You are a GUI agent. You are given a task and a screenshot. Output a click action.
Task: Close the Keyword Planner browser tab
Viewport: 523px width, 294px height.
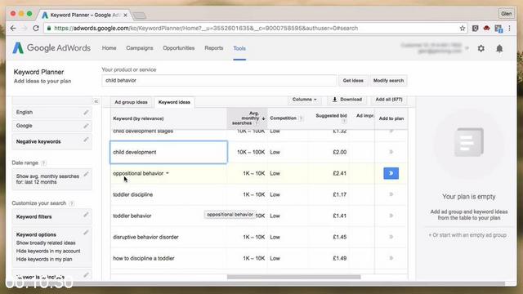point(125,15)
